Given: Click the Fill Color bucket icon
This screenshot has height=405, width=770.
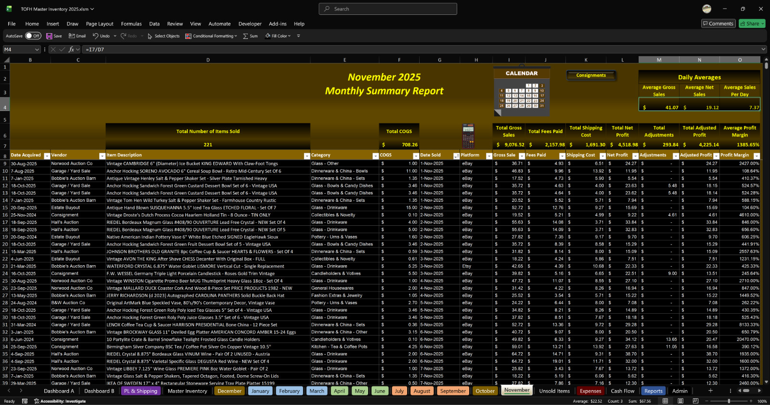Looking at the screenshot, I should (x=268, y=36).
